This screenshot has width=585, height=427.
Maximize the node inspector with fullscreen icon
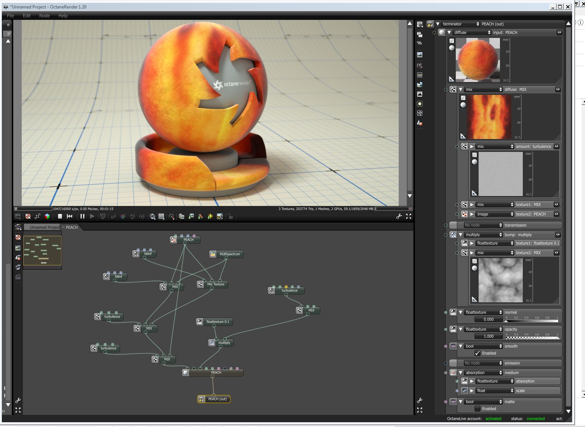[x=419, y=410]
